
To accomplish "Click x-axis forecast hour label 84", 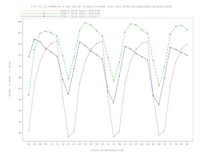I will point(187,144).
